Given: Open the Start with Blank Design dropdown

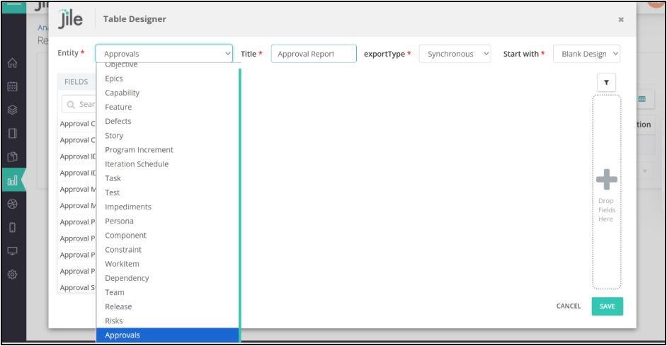Looking at the screenshot, I should click(586, 54).
